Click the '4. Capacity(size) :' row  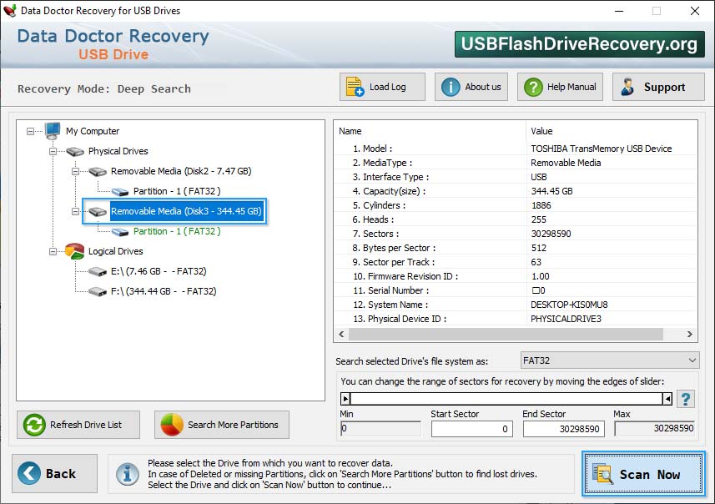tap(516, 191)
